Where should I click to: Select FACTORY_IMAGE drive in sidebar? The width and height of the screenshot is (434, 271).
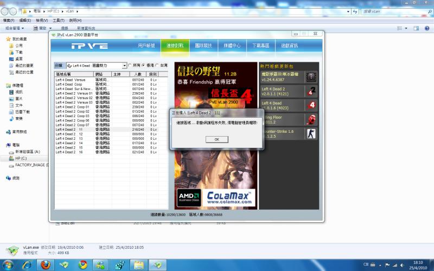tap(29, 165)
